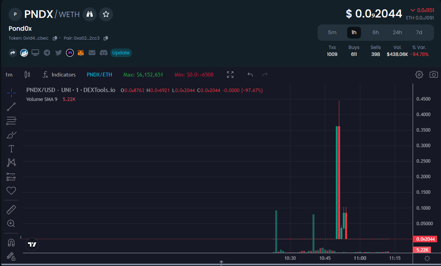Open the text annotation tool
Image resolution: width=441 pixels, height=266 pixels.
11,149
